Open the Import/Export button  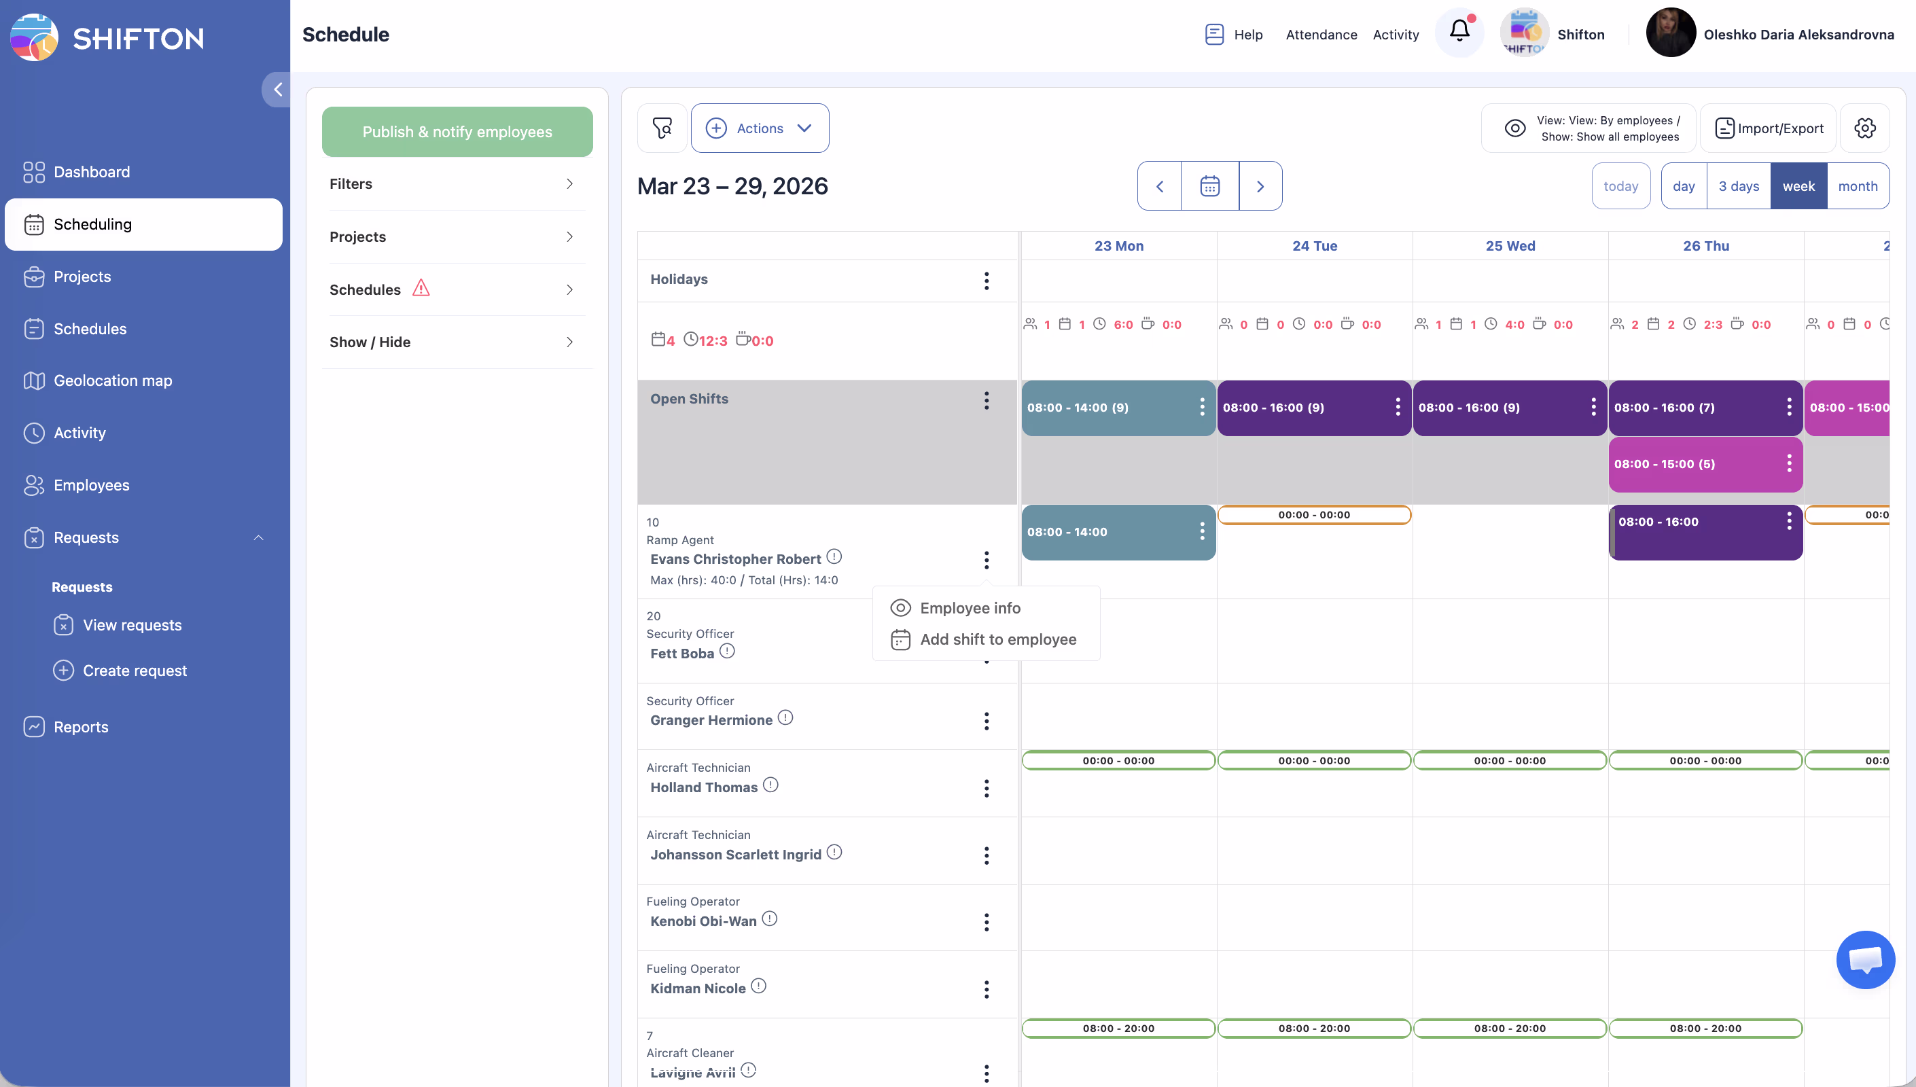pyautogui.click(x=1768, y=128)
